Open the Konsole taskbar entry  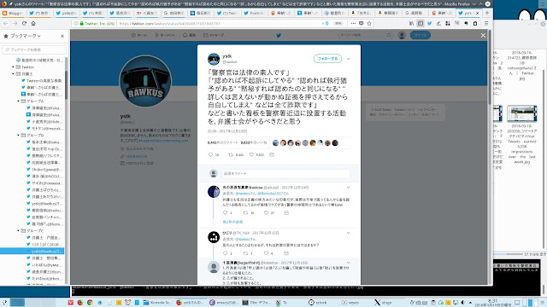pyautogui.click(x=157, y=303)
